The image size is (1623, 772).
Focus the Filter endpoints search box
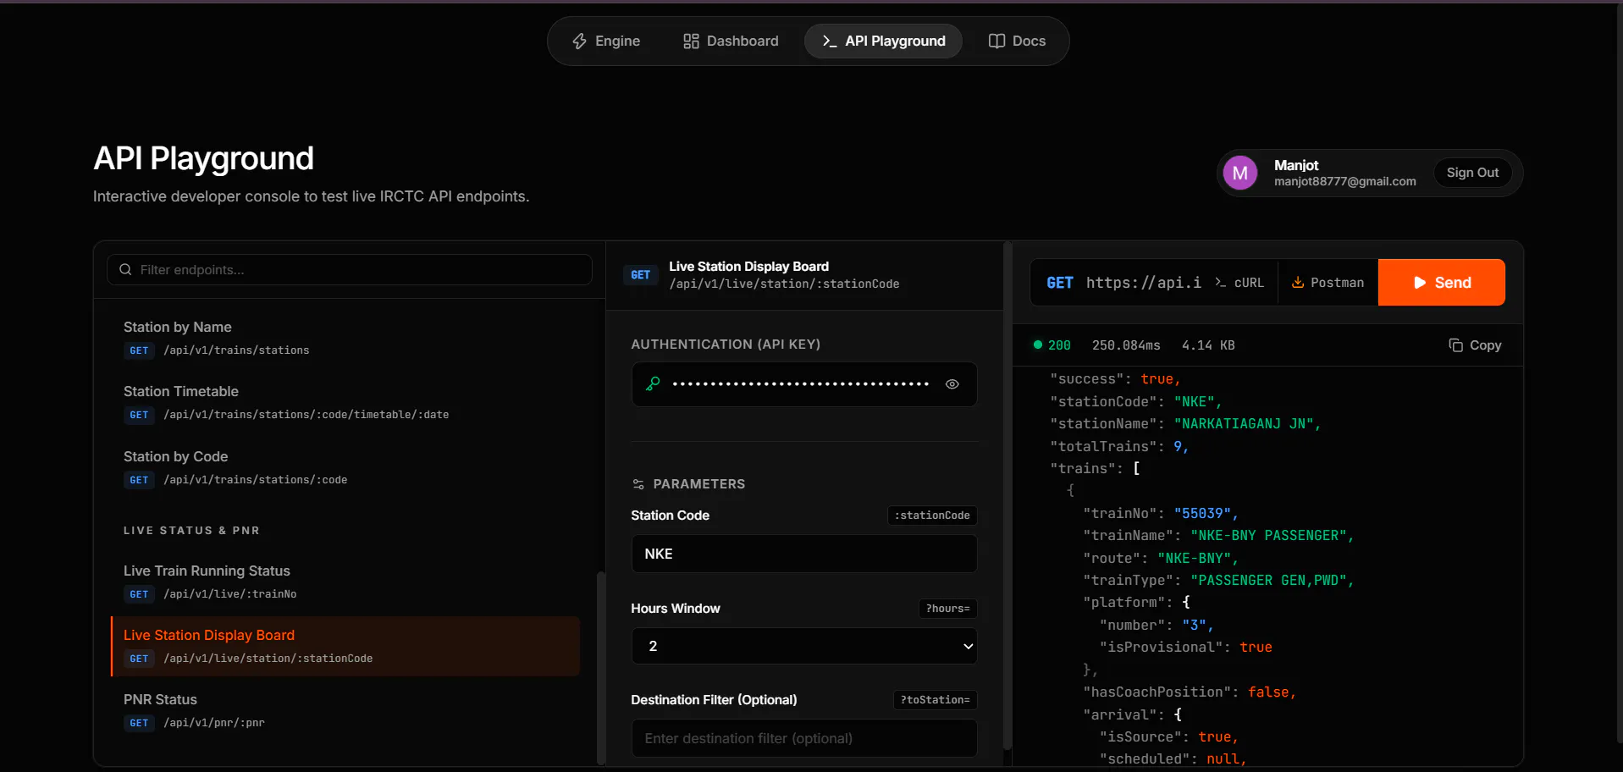(349, 269)
